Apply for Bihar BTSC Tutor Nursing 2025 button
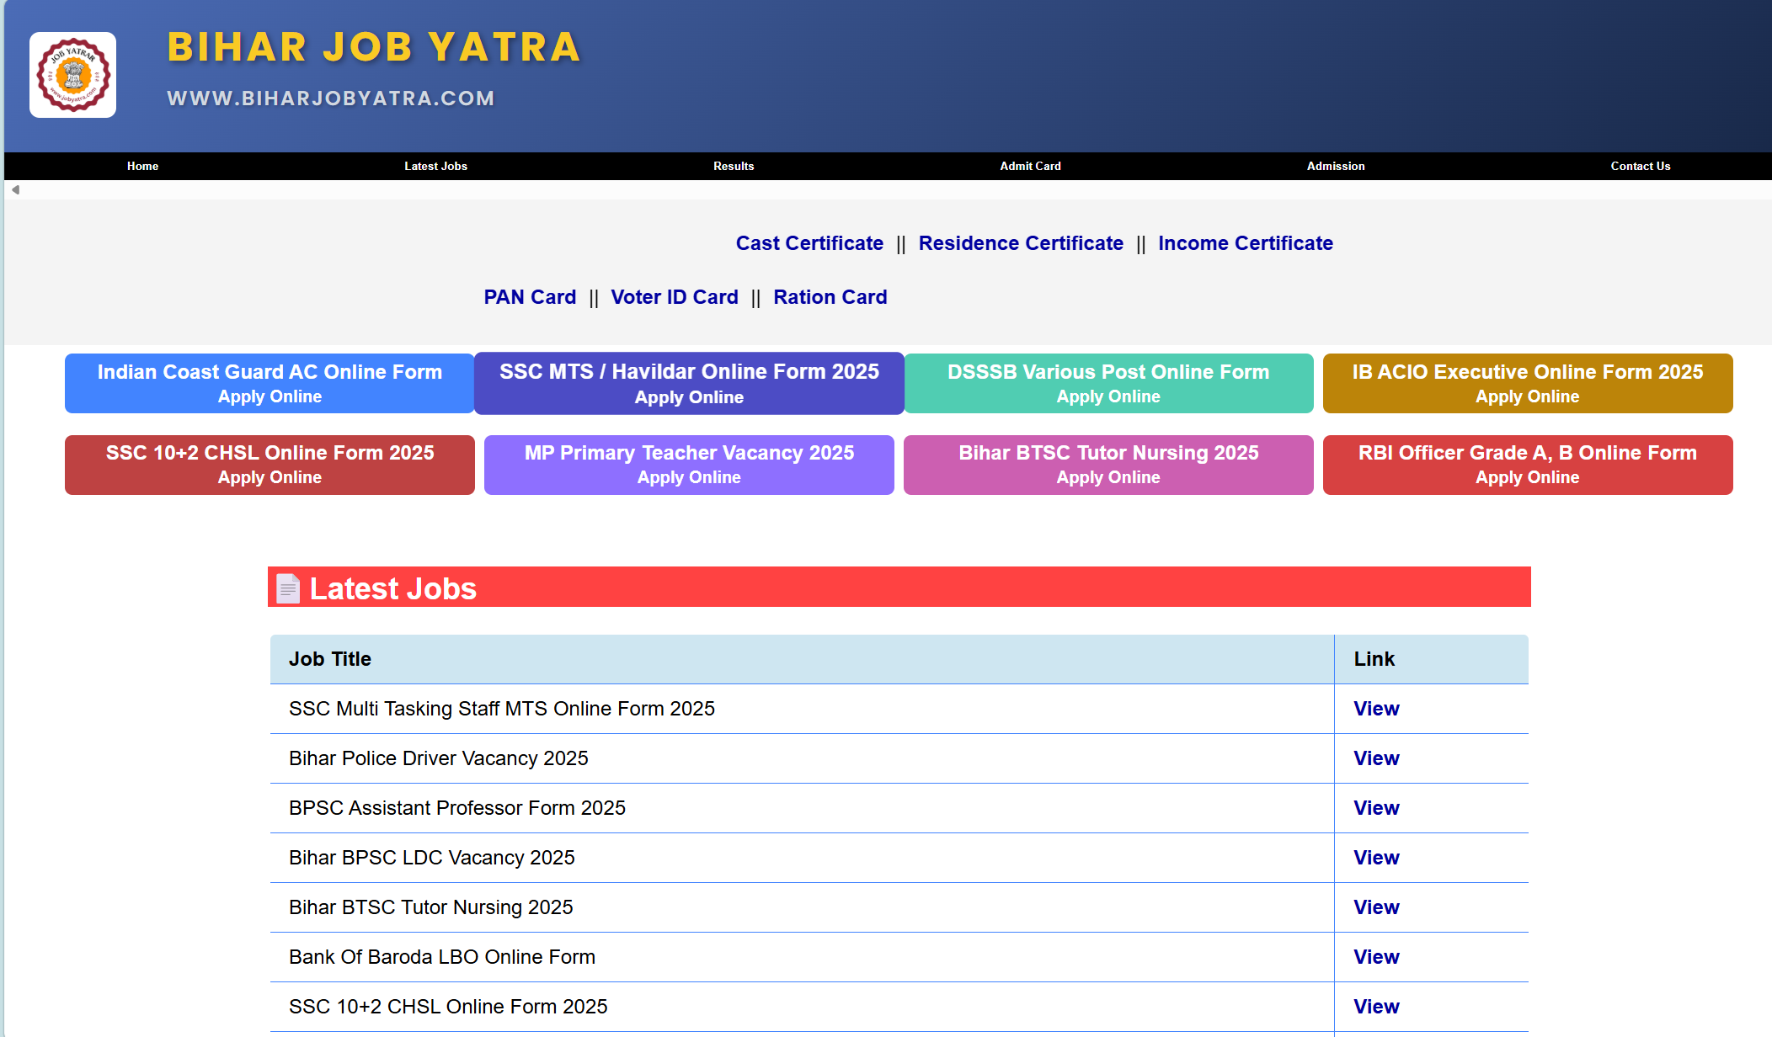Screen dimensions: 1772x1037 click(1108, 465)
